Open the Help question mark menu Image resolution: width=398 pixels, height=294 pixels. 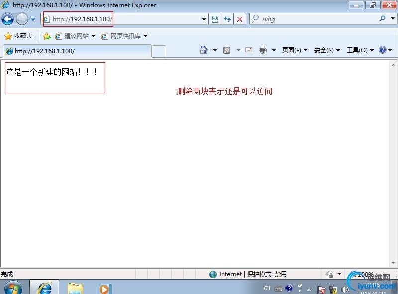pos(385,50)
